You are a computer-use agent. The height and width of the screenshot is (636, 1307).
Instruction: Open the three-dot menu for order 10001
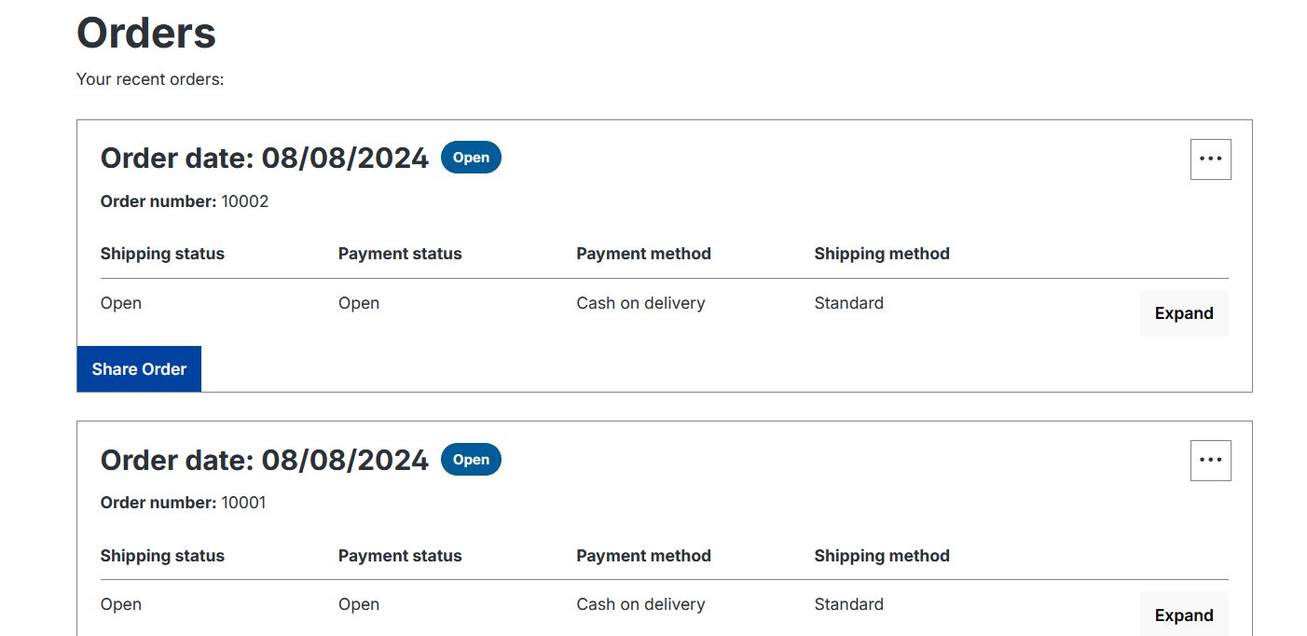1210,461
